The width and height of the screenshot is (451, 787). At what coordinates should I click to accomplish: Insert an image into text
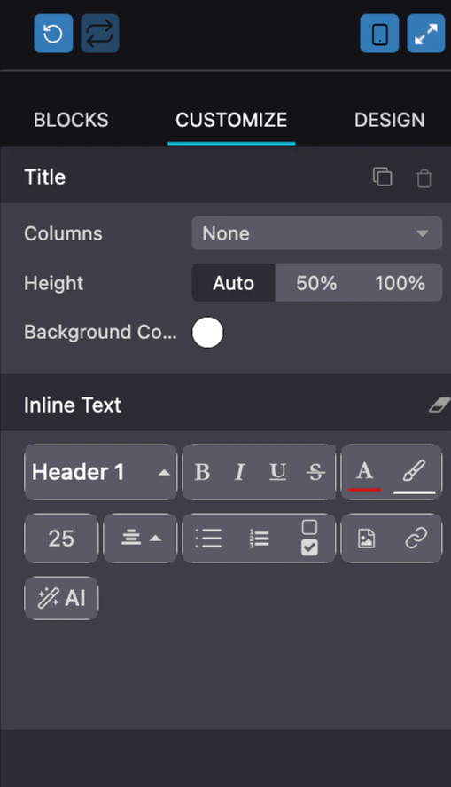pos(366,539)
